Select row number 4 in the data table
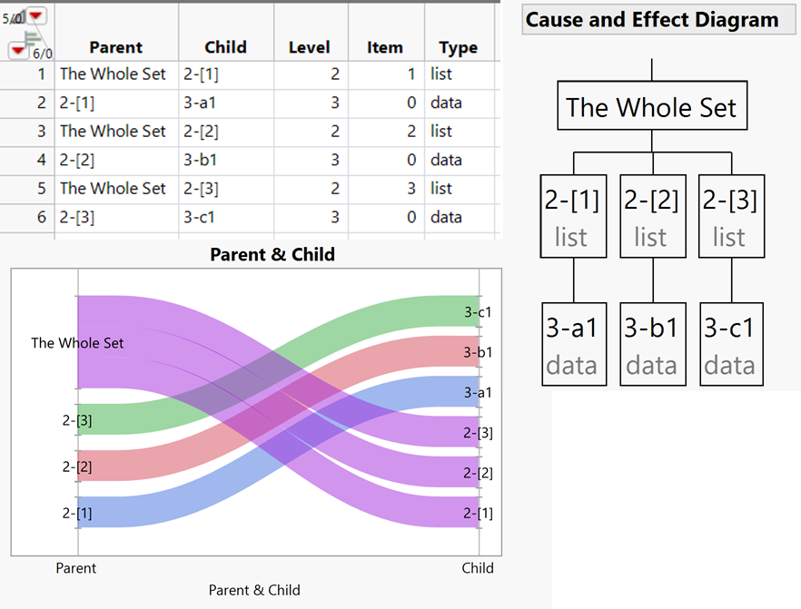Viewport: 801px width, 609px height. point(41,160)
